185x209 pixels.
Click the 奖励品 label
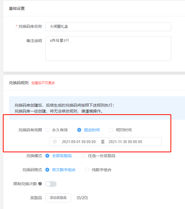[36, 198]
